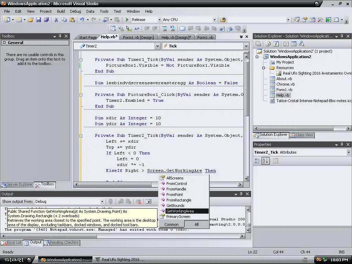Screen dimensions: 352x264
Task: Click the Properties Window icon in main toolbar
Action: 305,20
